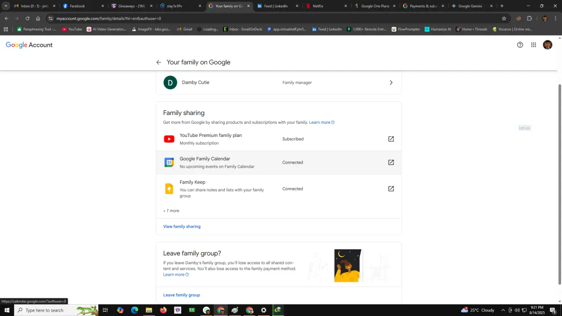
Task: Open the tab search dropdown arrow in Chrome
Action: pos(6,6)
